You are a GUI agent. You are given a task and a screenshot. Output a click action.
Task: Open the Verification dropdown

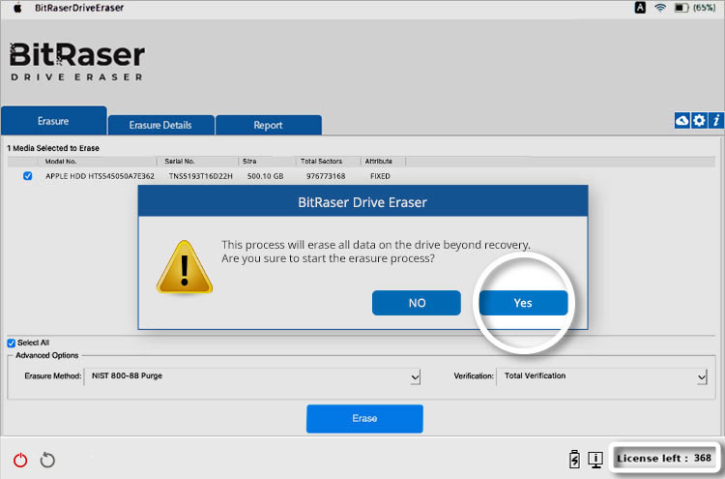tap(602, 376)
